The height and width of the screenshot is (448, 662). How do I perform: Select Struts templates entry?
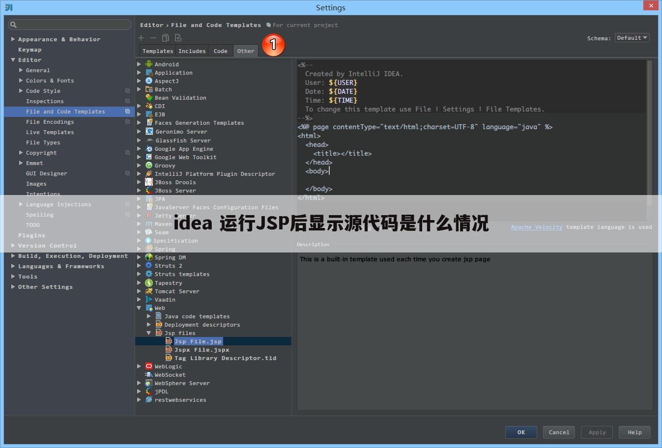tap(182, 274)
